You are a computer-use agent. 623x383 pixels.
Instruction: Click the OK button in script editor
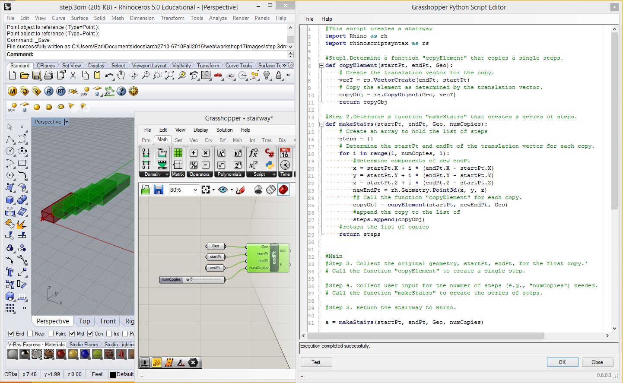pyautogui.click(x=562, y=362)
